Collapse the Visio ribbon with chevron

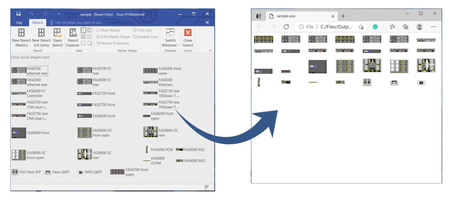(x=210, y=51)
